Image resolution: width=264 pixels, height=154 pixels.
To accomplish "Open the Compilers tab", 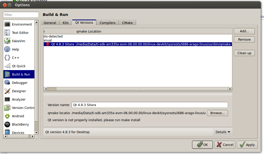I will tap(108, 23).
